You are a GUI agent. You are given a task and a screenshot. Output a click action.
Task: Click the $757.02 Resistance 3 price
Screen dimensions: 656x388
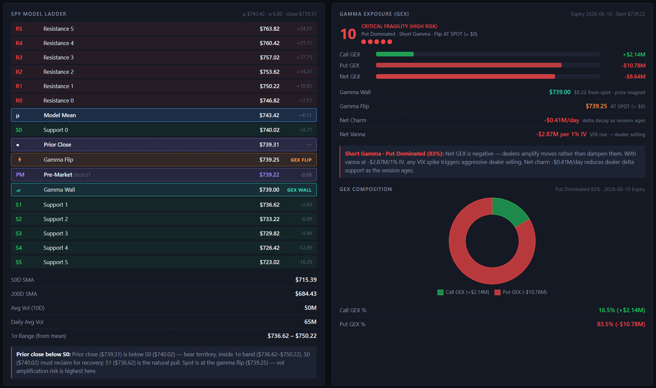[x=270, y=57]
